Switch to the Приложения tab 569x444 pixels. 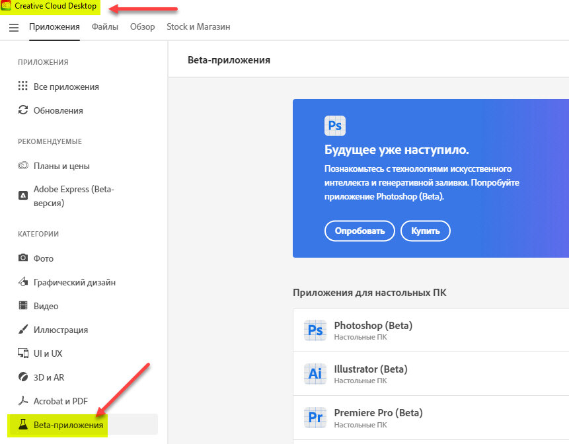[54, 27]
